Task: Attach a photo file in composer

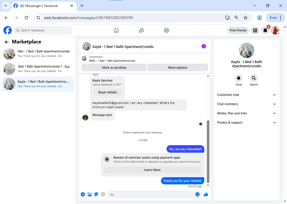Action: tap(90, 194)
